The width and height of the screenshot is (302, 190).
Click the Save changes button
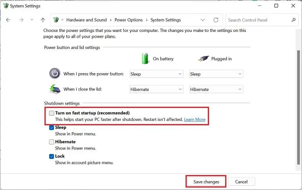click(206, 182)
